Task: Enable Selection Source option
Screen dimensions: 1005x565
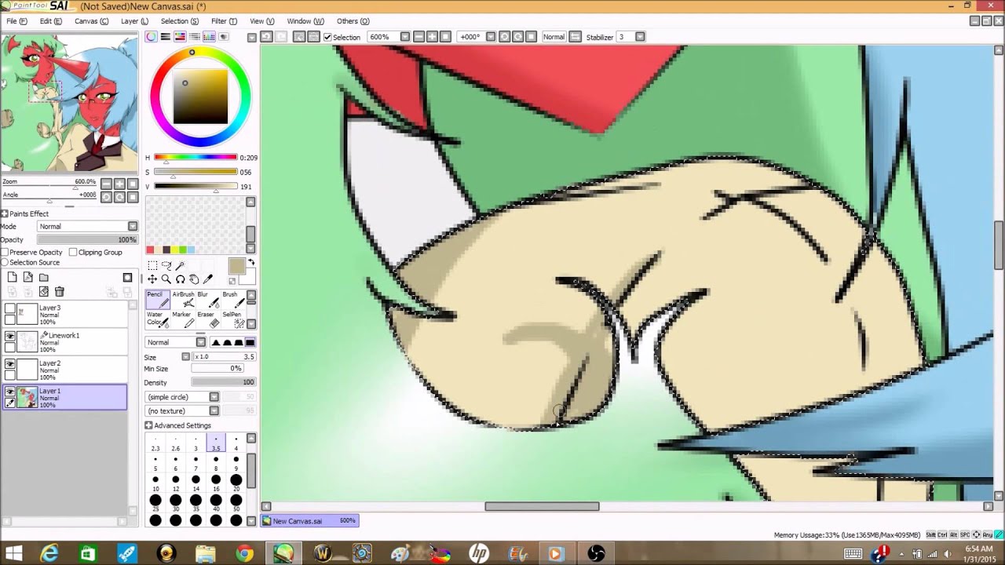Action: tap(5, 262)
